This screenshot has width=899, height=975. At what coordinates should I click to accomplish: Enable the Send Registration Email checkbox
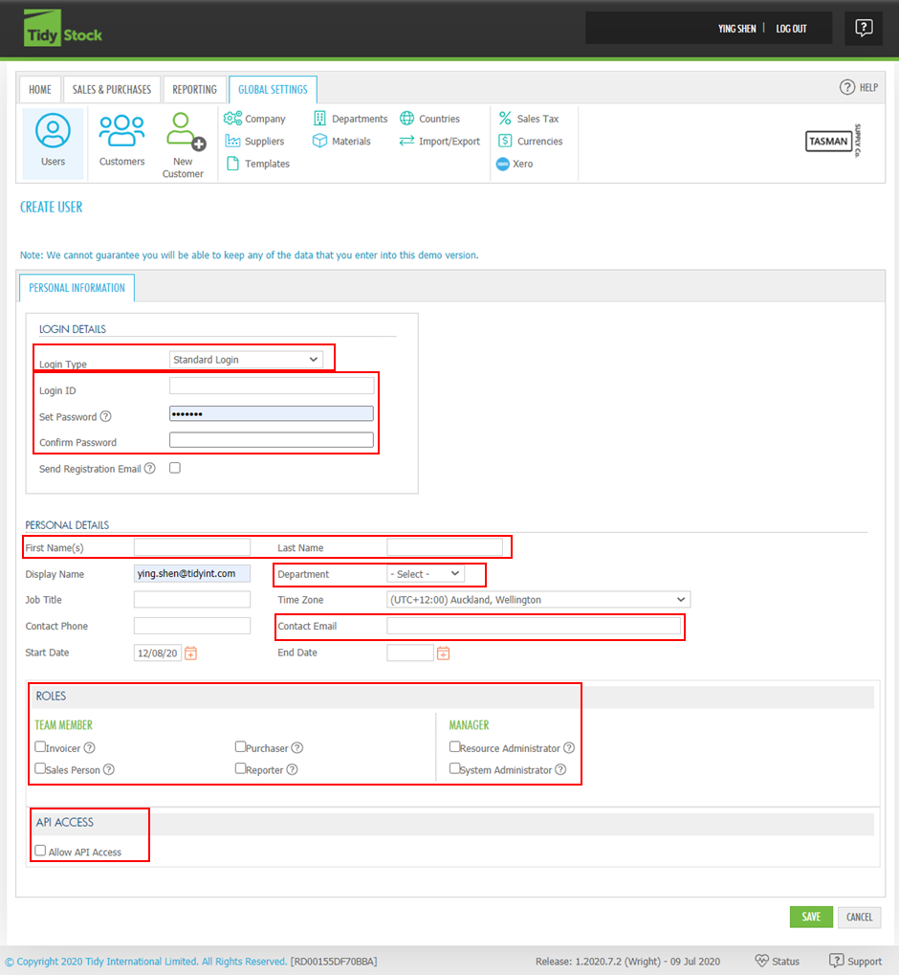(175, 468)
